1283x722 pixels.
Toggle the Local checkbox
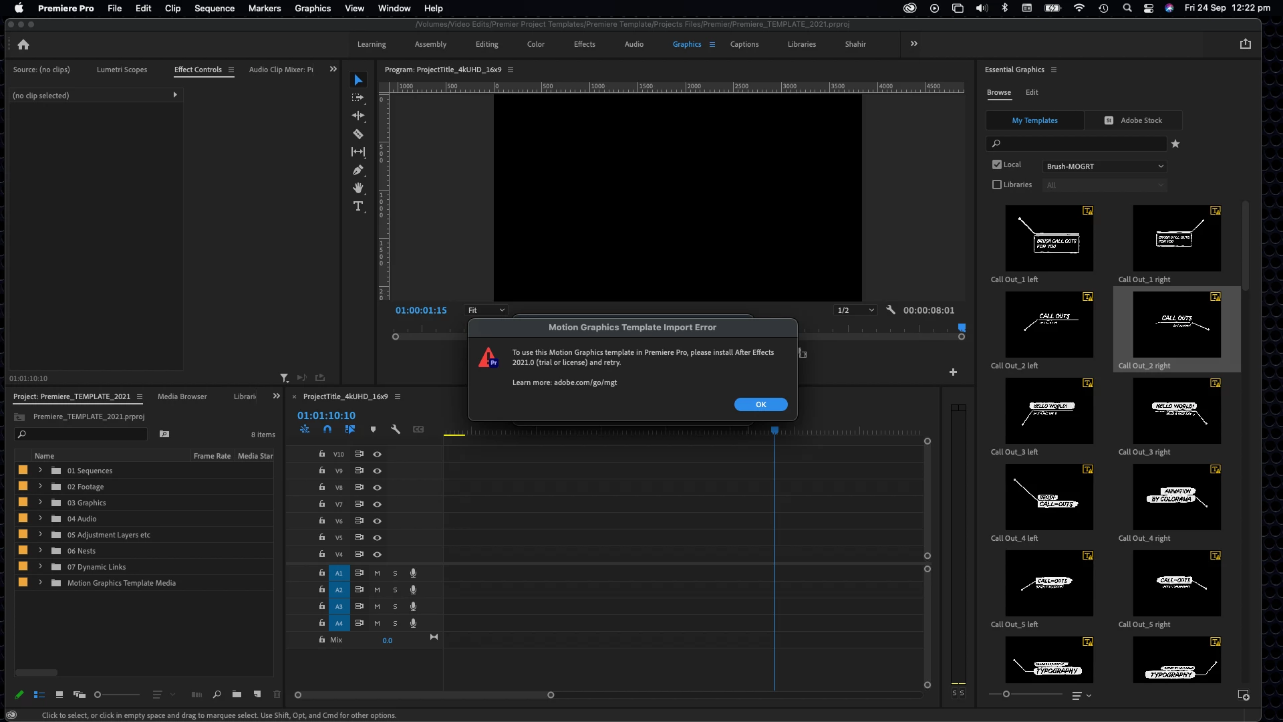pyautogui.click(x=997, y=164)
